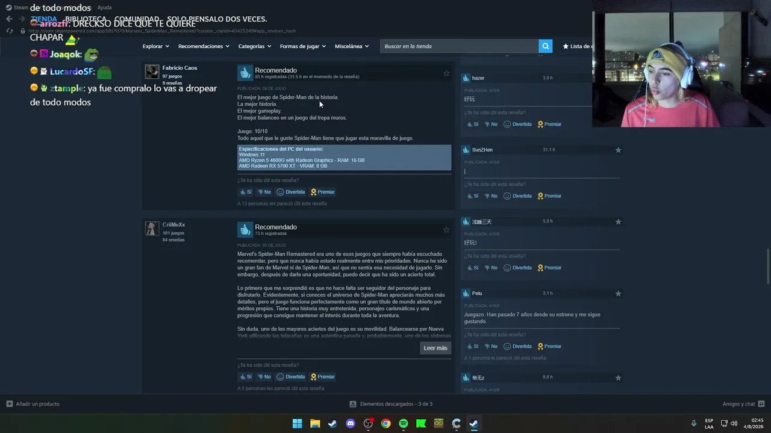The width and height of the screenshot is (771, 433).
Task: Click the taskbar microphone icon
Action: (x=694, y=423)
